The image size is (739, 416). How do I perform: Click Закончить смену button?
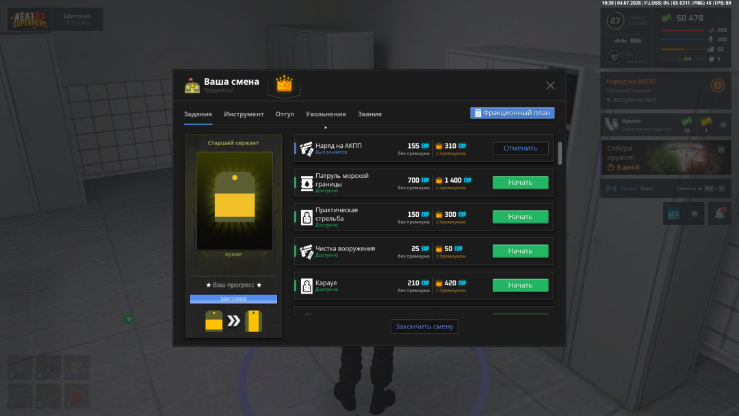coord(424,326)
